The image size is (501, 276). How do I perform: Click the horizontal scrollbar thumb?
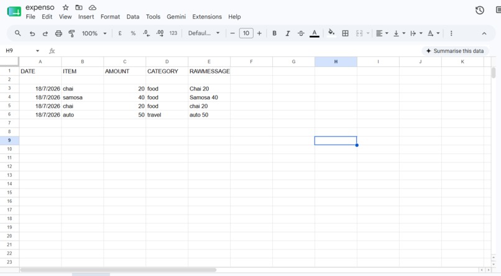point(118,270)
